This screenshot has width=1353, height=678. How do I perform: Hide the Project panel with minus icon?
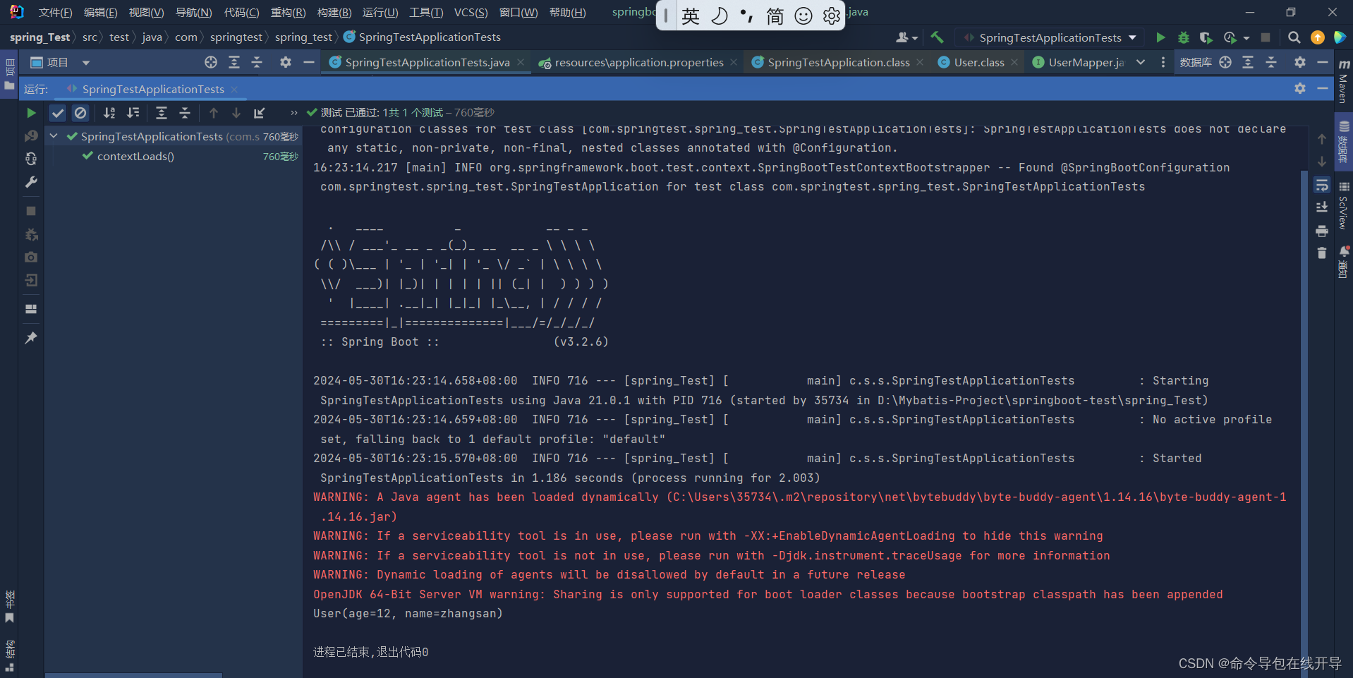point(308,62)
